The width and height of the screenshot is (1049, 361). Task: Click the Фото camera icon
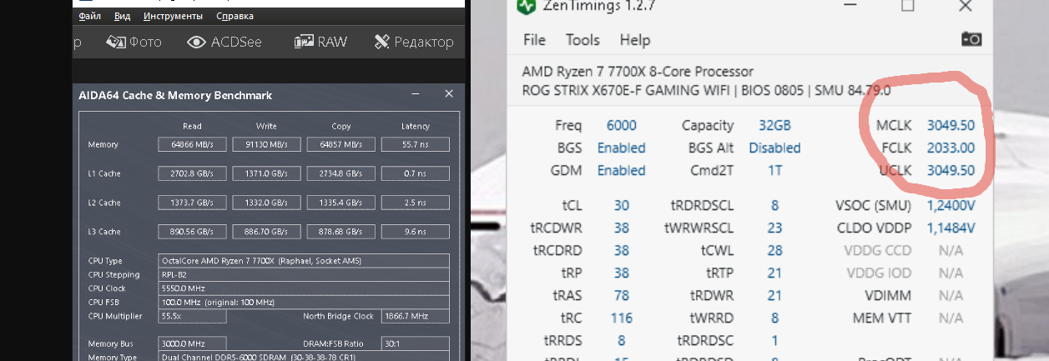click(115, 42)
